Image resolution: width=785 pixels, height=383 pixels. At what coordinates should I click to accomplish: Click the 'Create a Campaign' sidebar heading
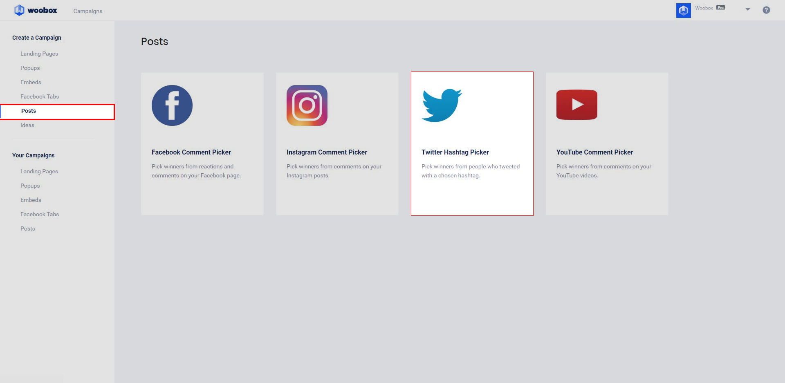pyautogui.click(x=37, y=38)
